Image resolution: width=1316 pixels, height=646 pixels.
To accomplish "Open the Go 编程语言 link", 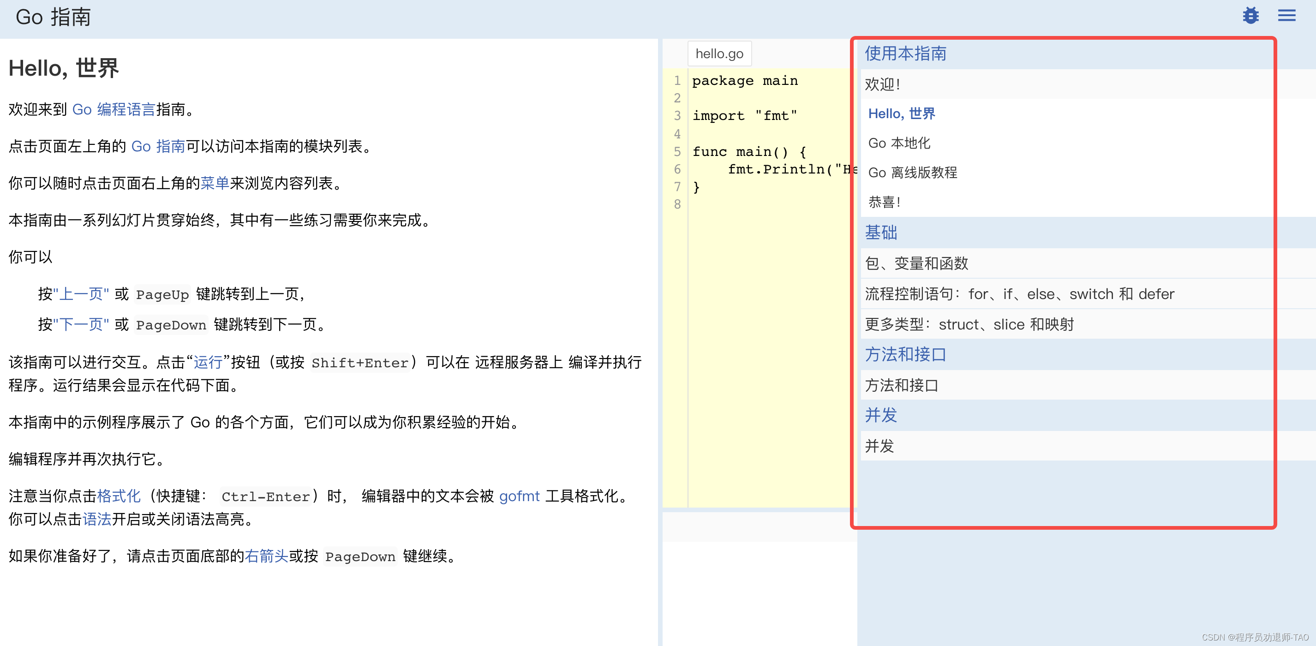I will [x=114, y=109].
